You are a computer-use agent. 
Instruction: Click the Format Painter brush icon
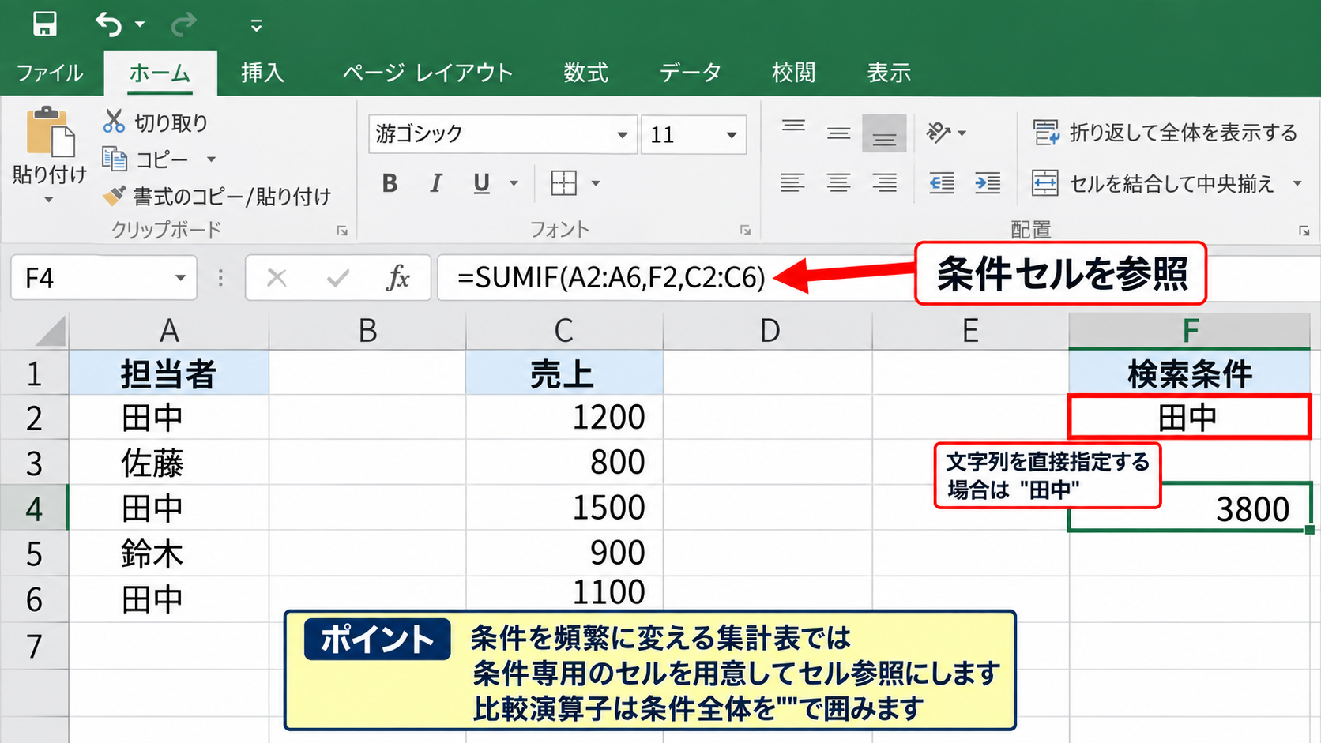coord(115,195)
